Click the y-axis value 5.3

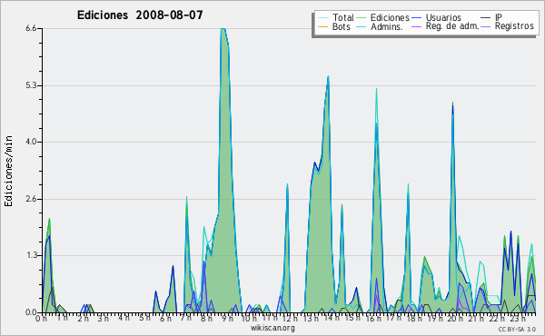(x=31, y=85)
